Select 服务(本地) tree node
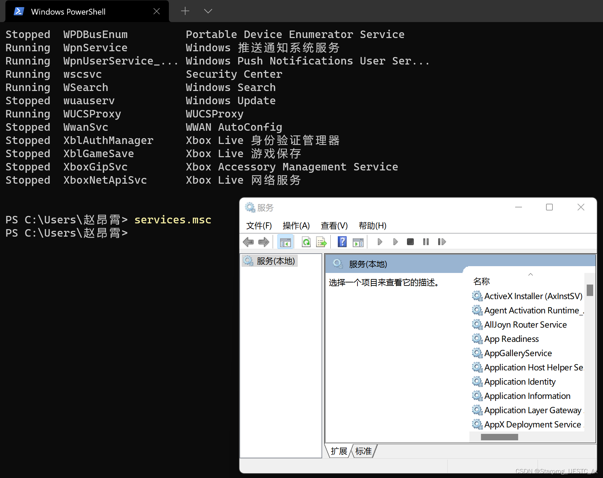 pyautogui.click(x=270, y=261)
